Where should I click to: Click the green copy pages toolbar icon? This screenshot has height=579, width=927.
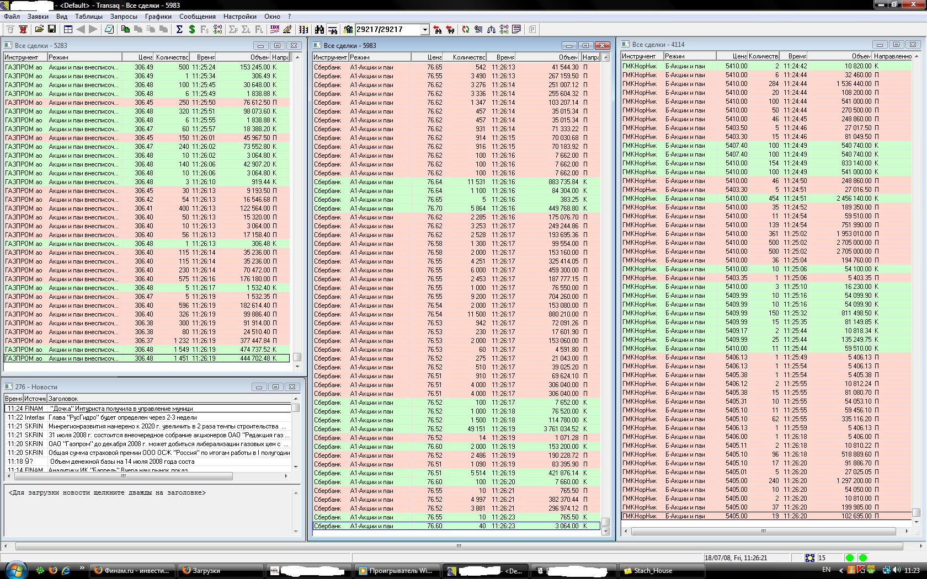125,29
